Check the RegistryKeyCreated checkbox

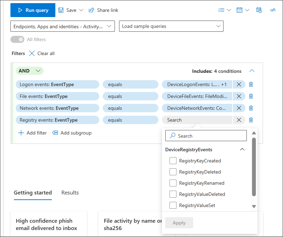pos(173,161)
